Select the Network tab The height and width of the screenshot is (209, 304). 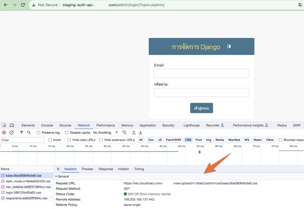(x=84, y=126)
